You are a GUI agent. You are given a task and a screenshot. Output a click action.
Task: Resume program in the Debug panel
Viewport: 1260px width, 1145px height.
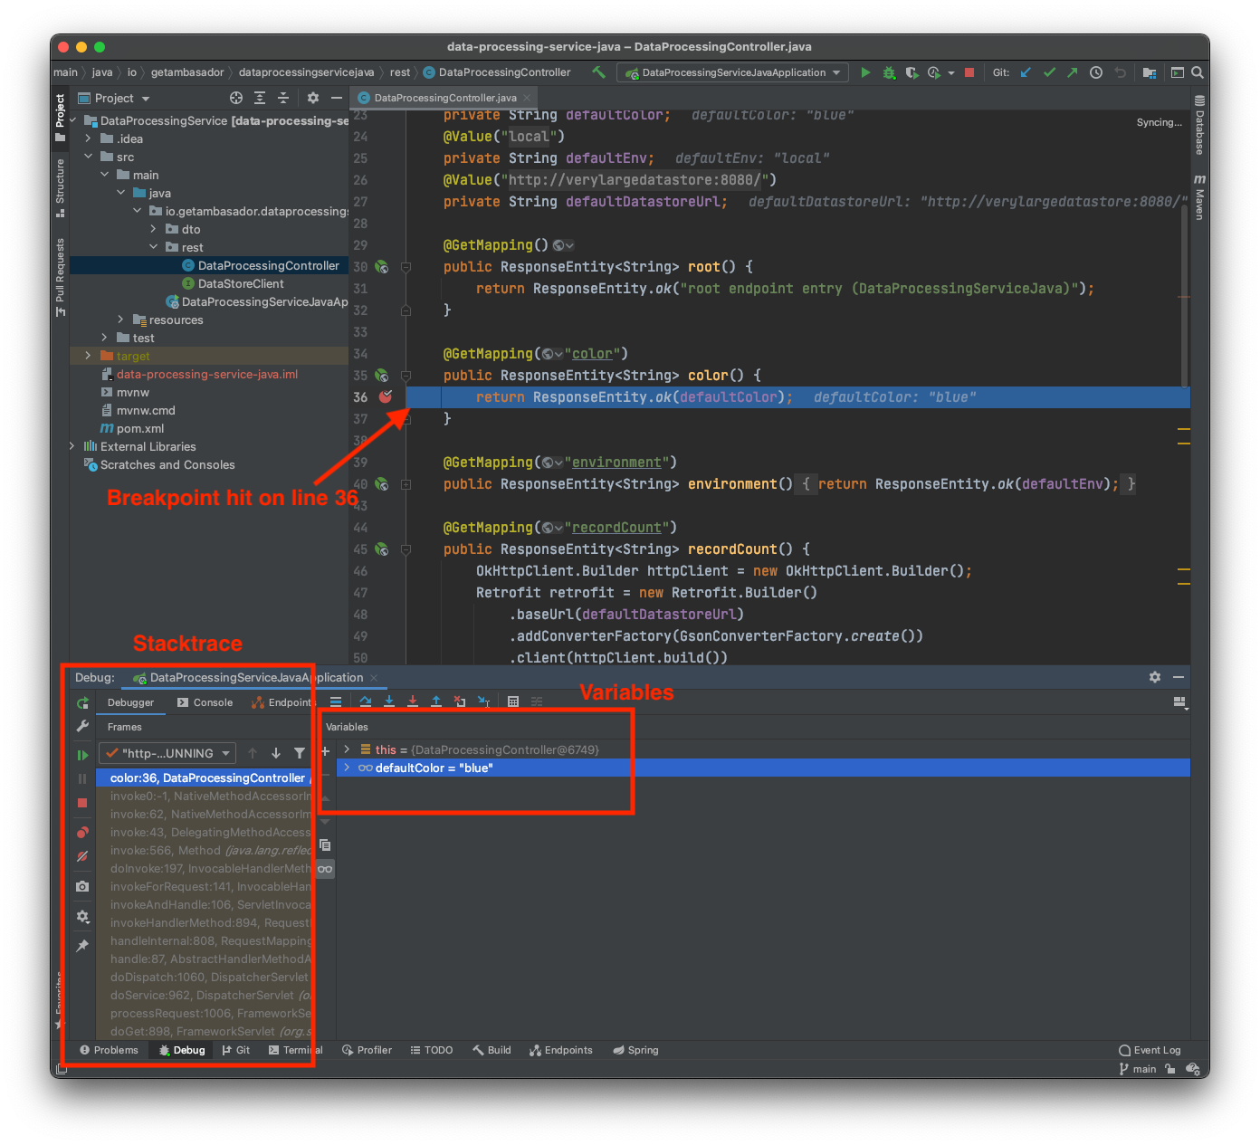82,755
